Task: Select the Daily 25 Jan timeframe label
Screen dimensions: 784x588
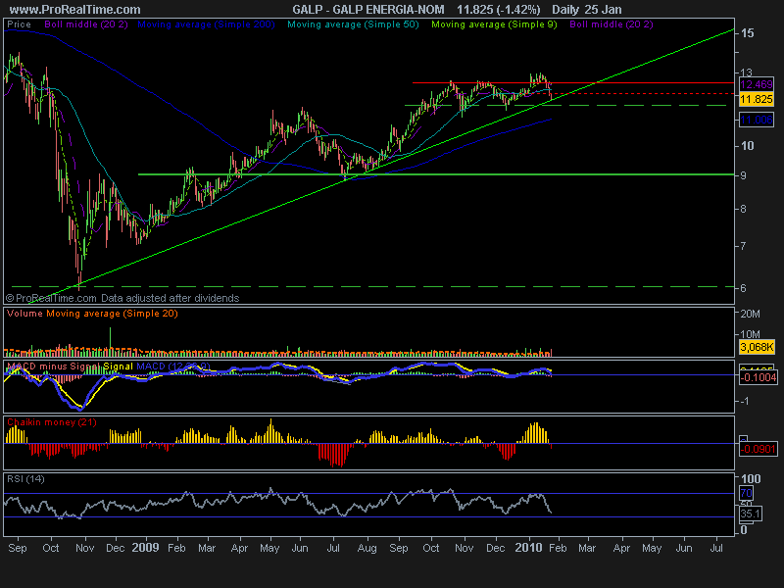Action: coord(586,10)
